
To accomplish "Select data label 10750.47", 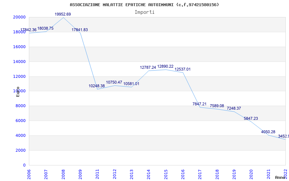I will pos(114,83).
